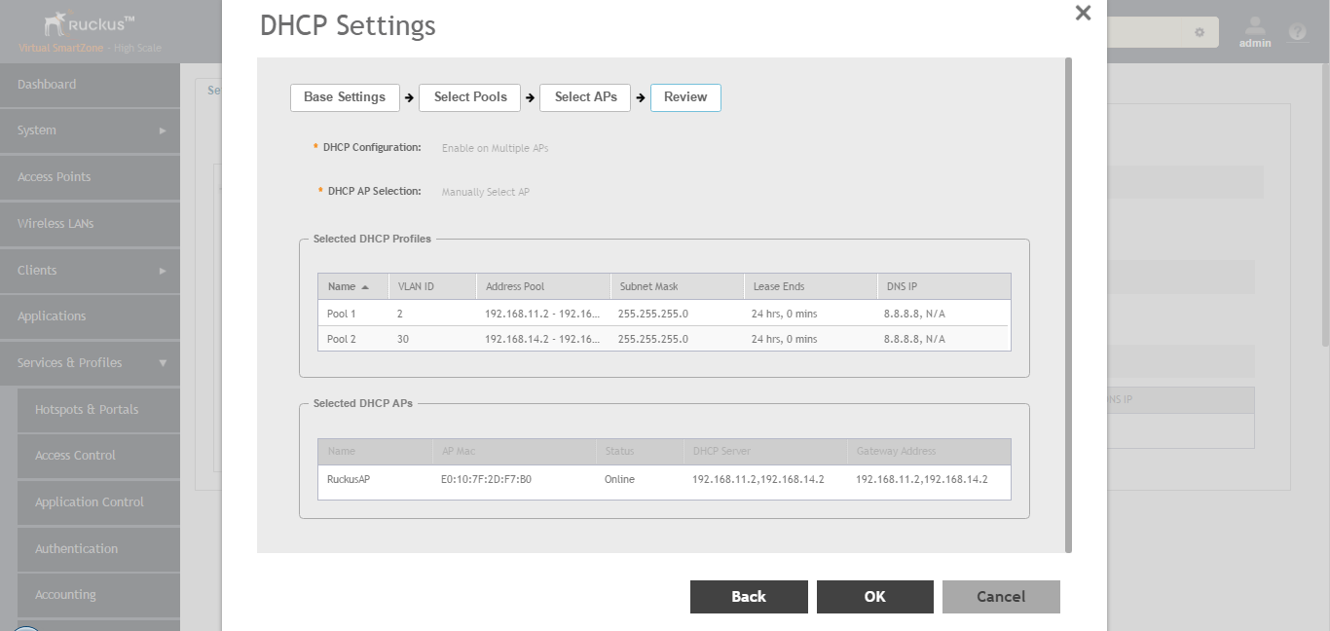
Task: Click the admin user profile icon
Action: coord(1255,26)
